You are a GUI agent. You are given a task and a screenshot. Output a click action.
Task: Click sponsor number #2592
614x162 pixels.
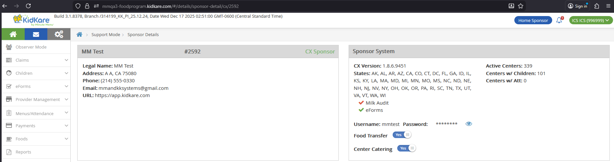[x=192, y=51]
